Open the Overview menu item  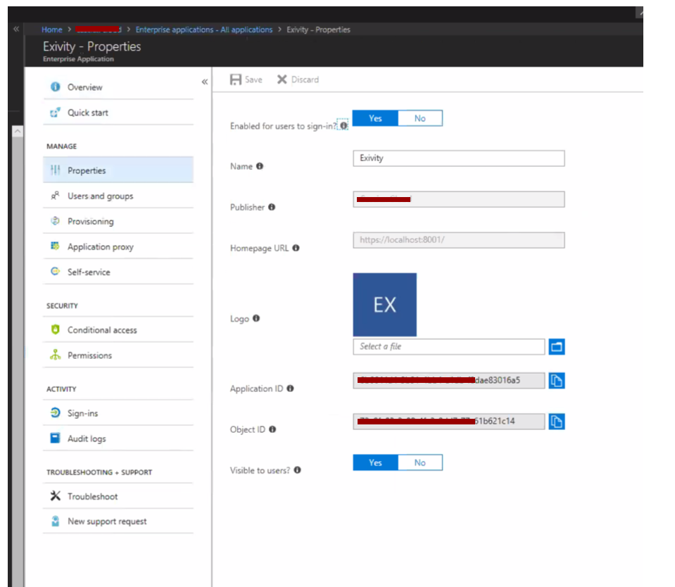(x=118, y=87)
